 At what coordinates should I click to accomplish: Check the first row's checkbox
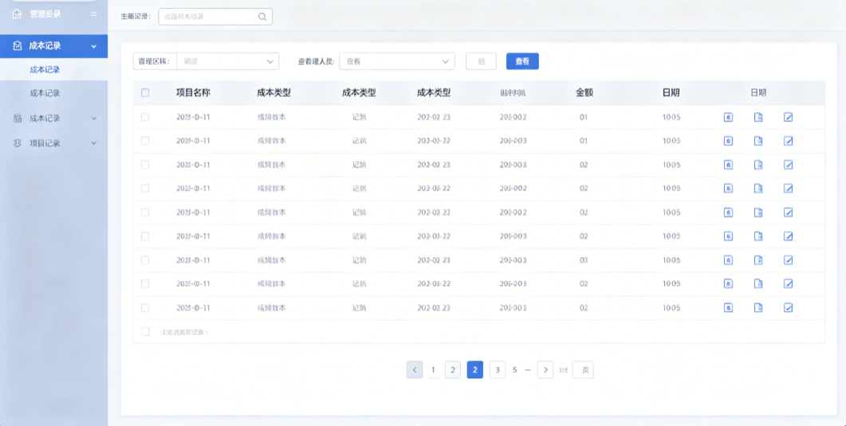(x=145, y=117)
